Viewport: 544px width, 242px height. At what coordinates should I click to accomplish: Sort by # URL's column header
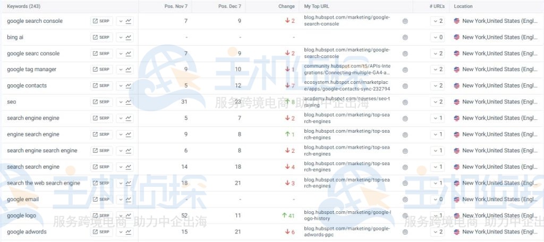click(437, 6)
